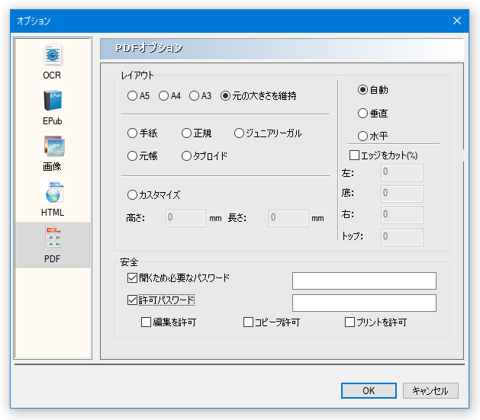
Task: Choose the カスタマイズ custom size option
Action: 132,194
